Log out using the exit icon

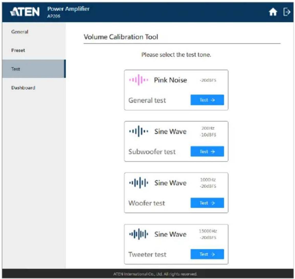(x=287, y=12)
